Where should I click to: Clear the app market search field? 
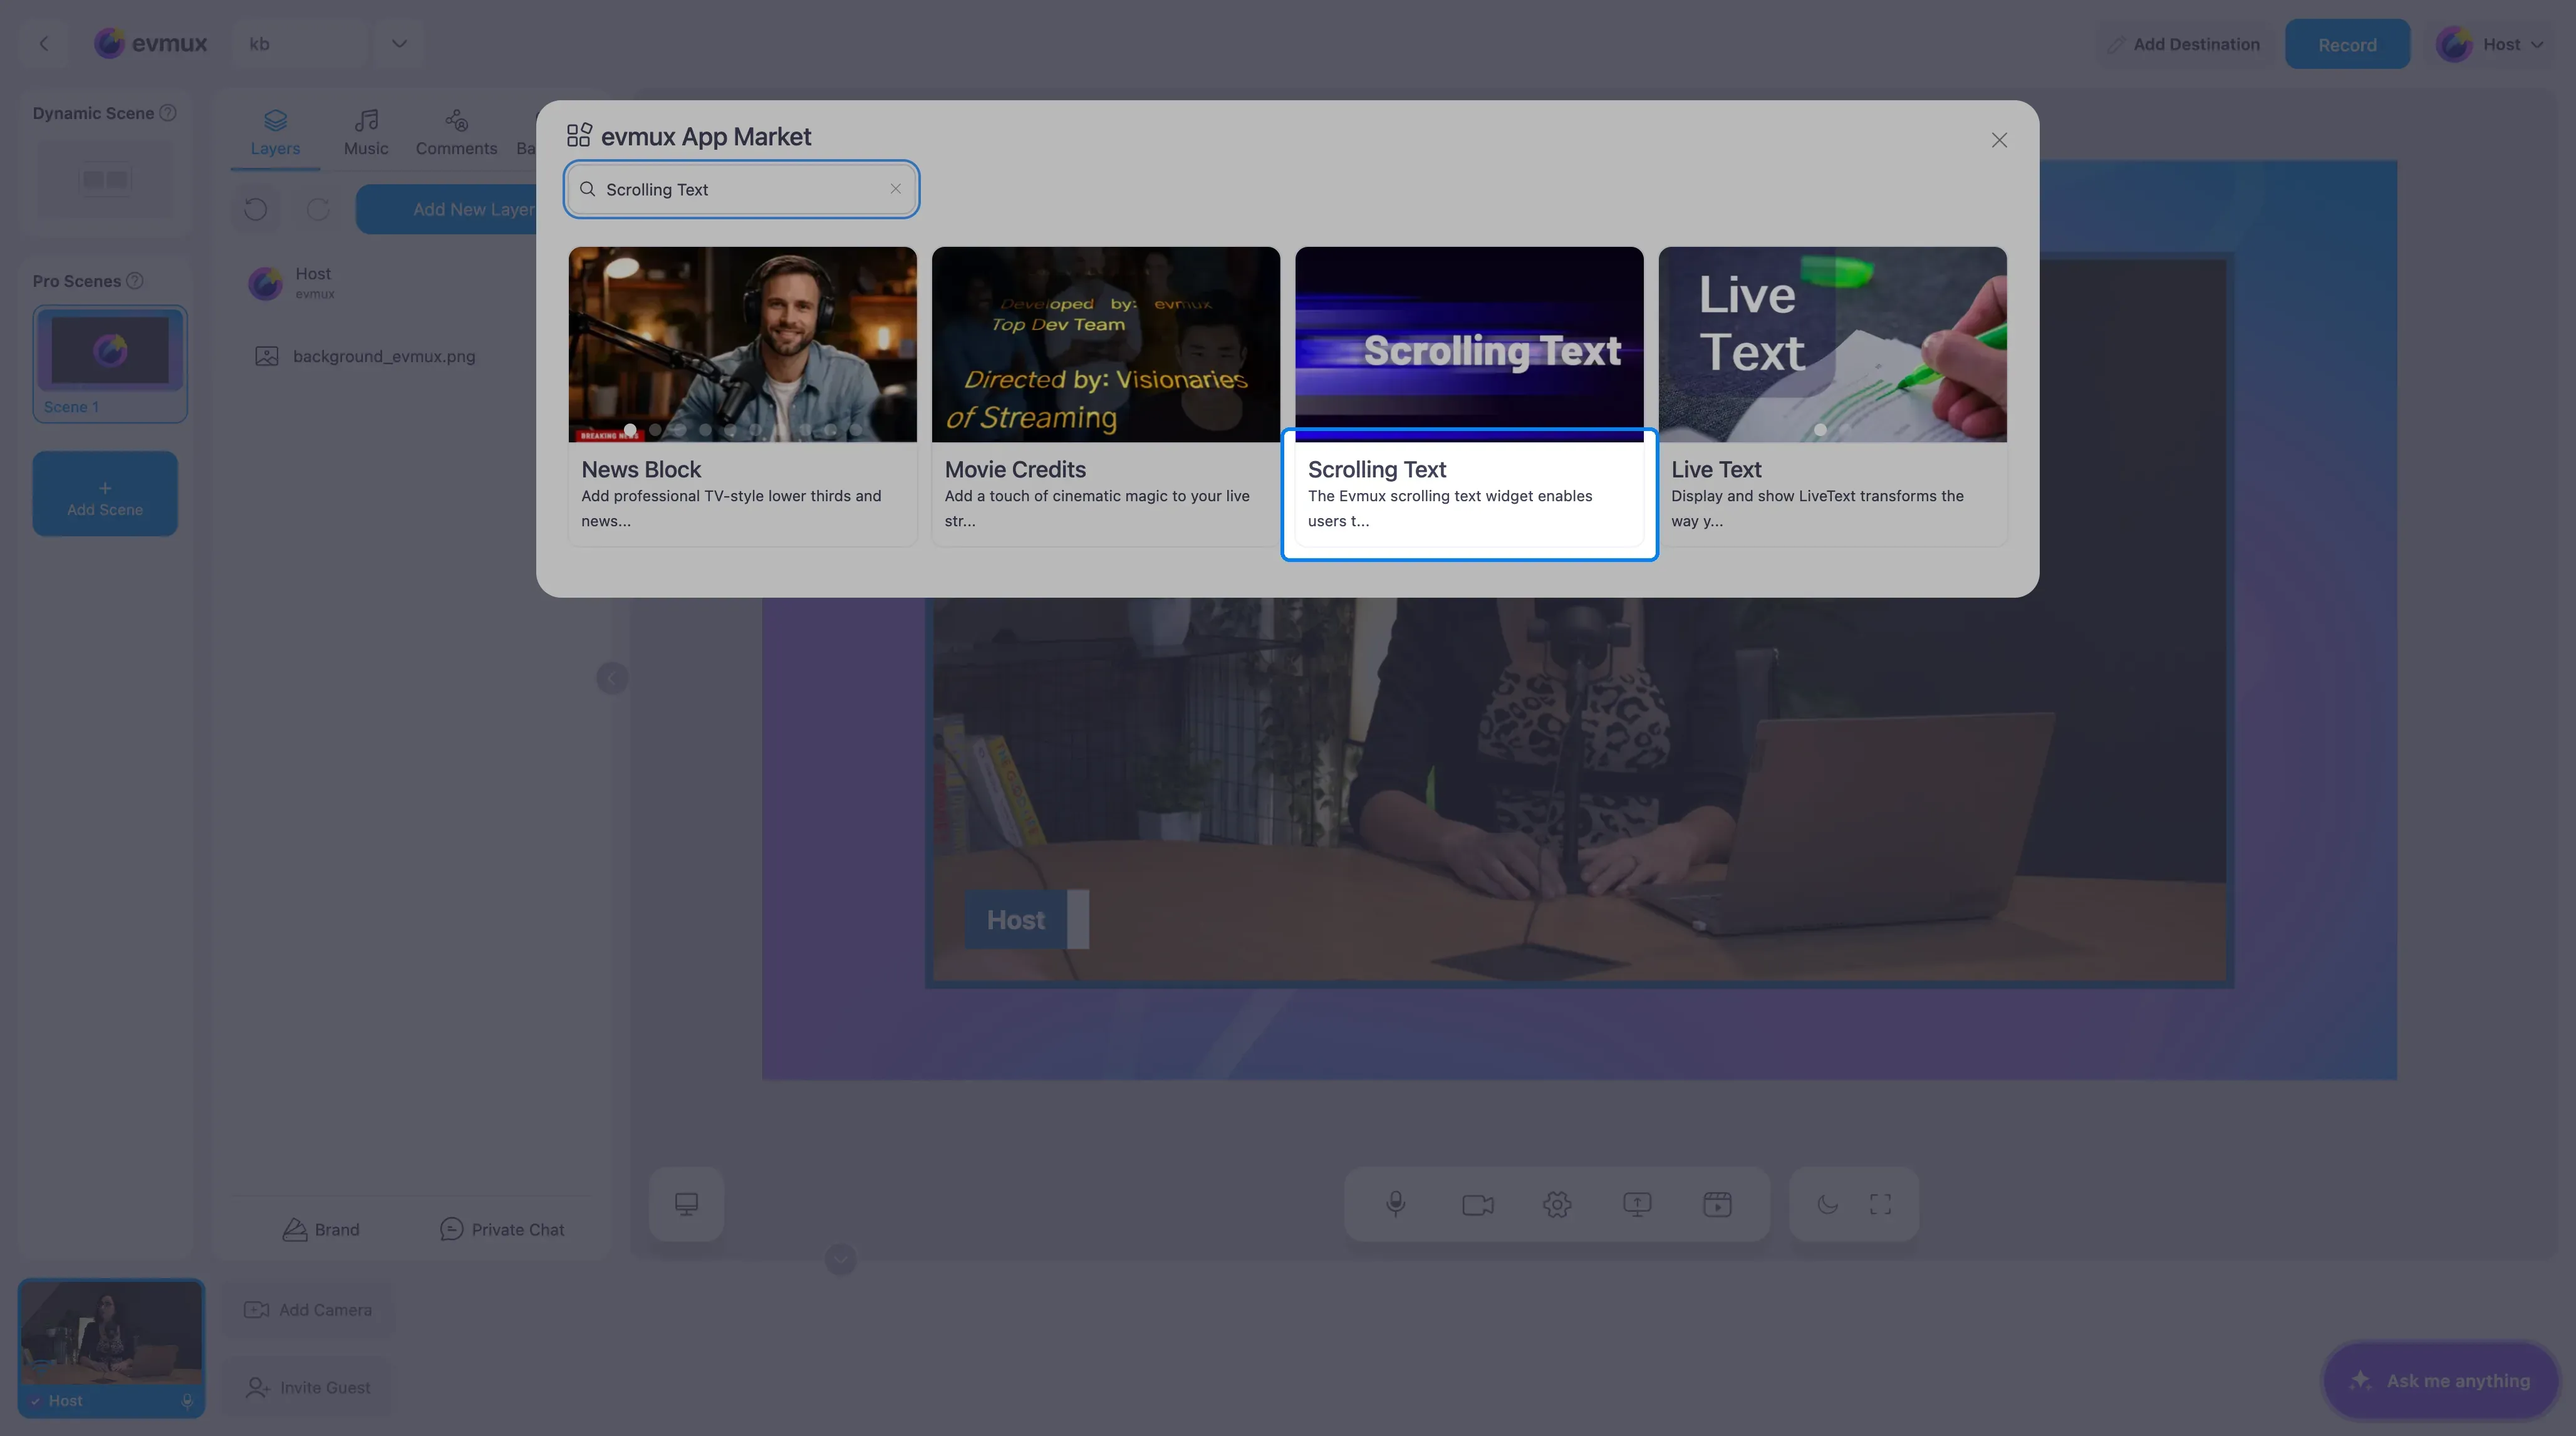point(895,189)
